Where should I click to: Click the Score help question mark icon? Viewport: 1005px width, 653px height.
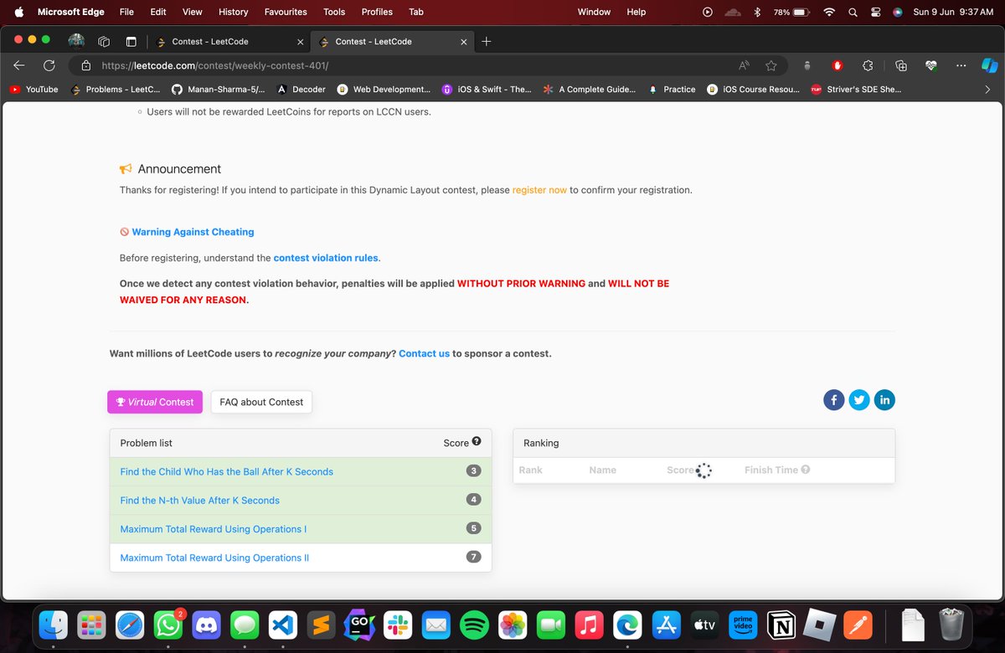477,442
